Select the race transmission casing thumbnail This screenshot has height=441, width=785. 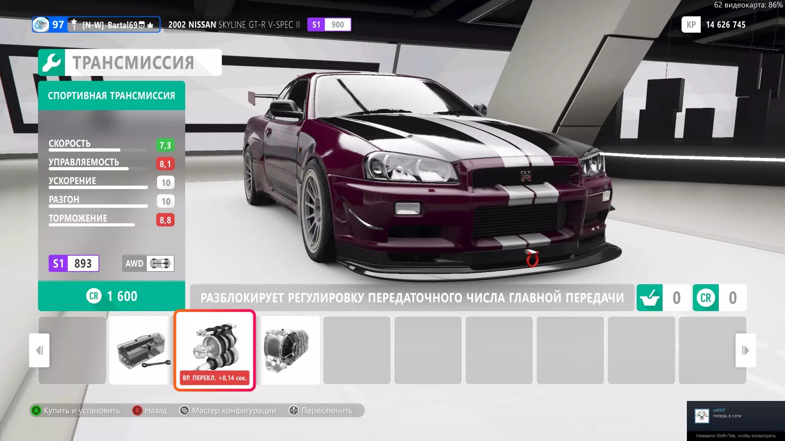coord(288,350)
